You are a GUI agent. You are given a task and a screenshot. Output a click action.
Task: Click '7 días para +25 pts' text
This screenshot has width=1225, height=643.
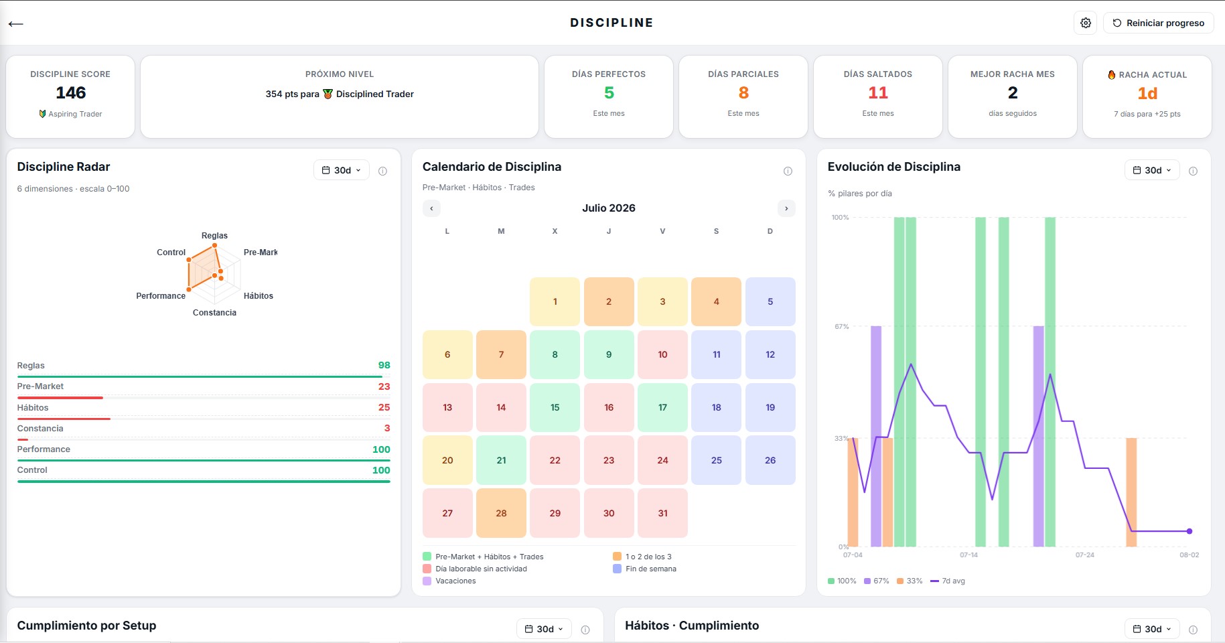[x=1147, y=114]
